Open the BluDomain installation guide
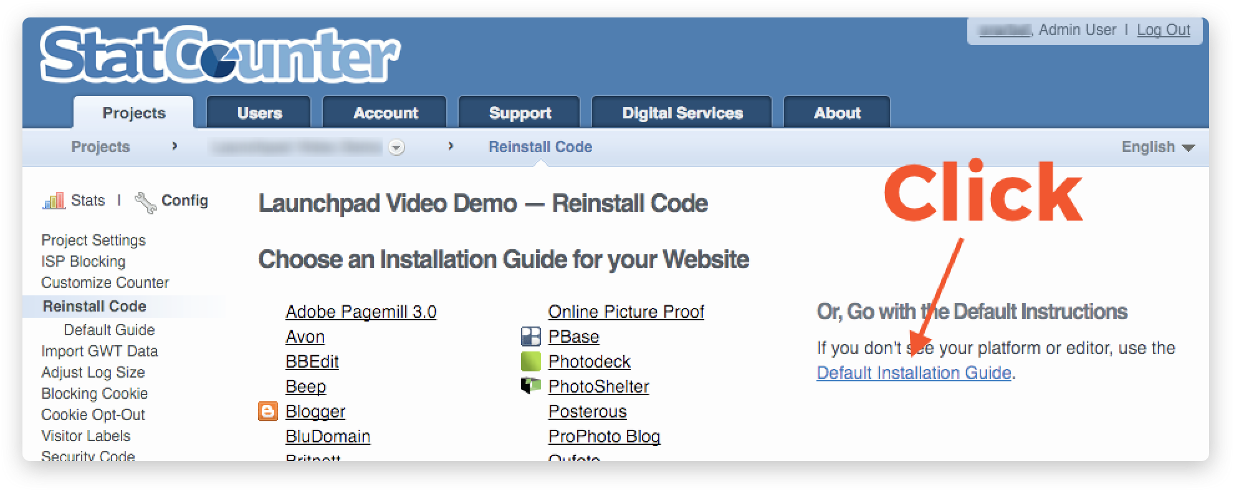1234x491 pixels. tap(328, 436)
